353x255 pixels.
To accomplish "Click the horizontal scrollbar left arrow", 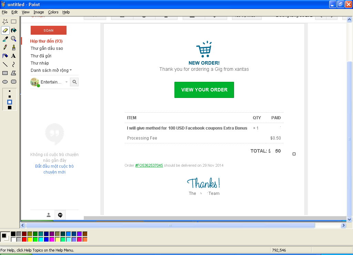I will pos(23,225).
